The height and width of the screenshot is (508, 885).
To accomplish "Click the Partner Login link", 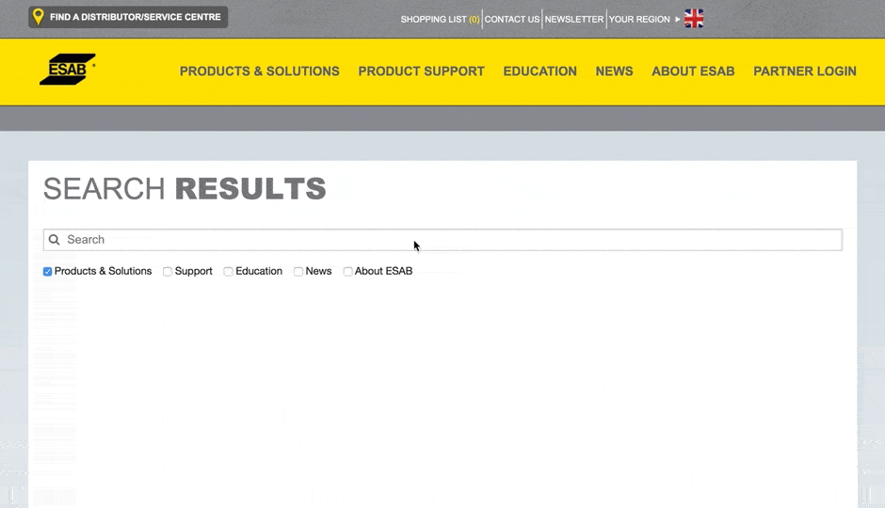I will pyautogui.click(x=804, y=71).
